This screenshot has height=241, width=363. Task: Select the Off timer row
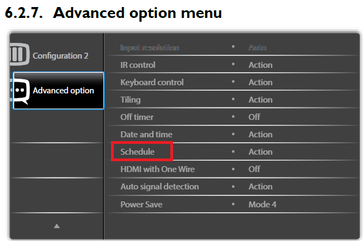[137, 117]
